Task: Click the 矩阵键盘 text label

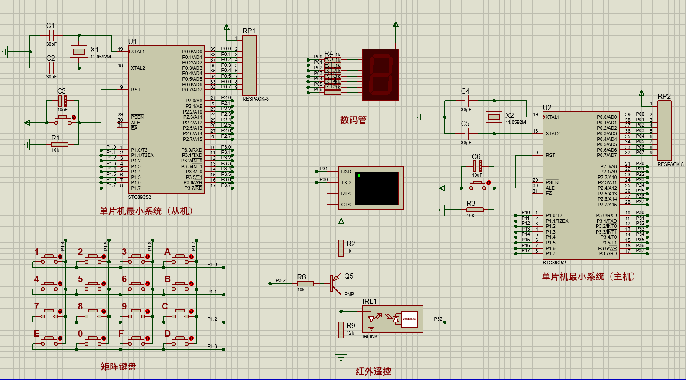Action: coord(118,367)
